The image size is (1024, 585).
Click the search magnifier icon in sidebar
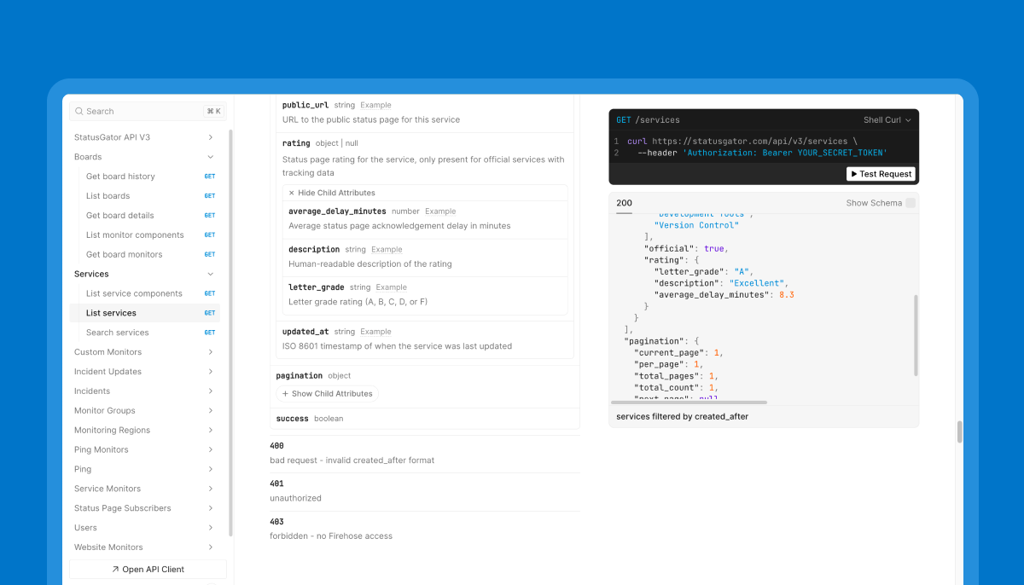click(79, 112)
